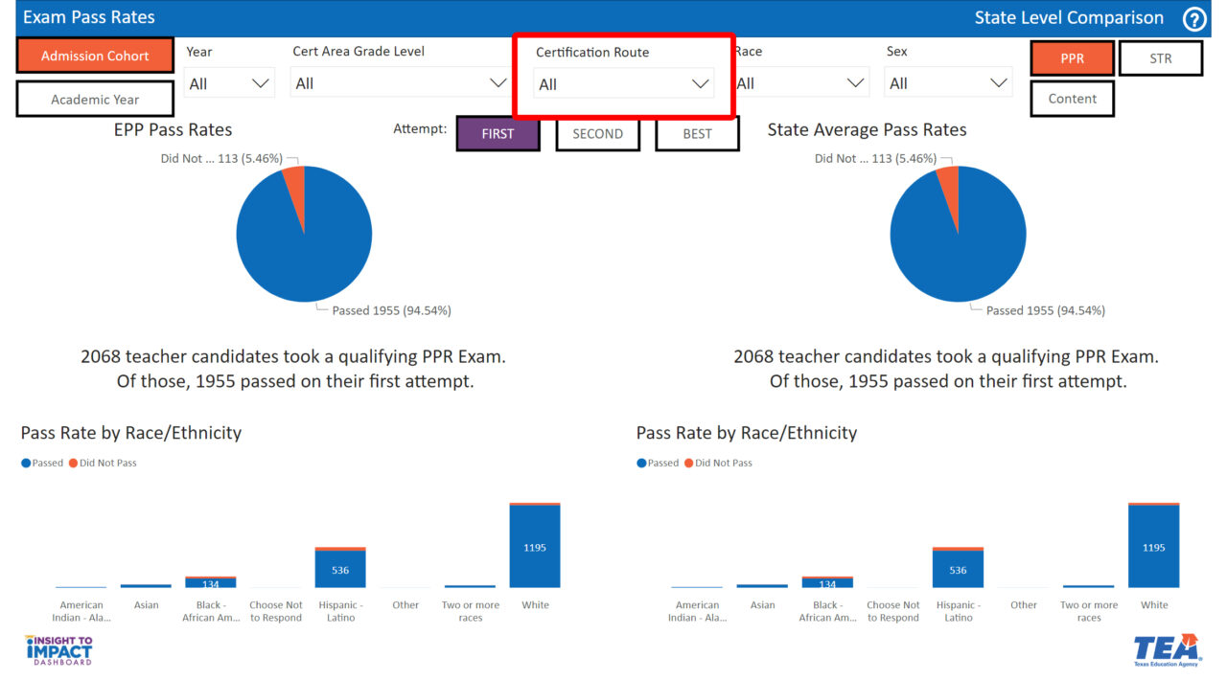Click the TEA Texas Education Agency logo
Screen dimensions: 1227x680
(1167, 649)
